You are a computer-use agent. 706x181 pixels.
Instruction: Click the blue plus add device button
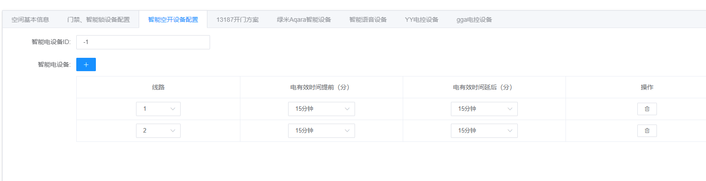click(x=86, y=64)
